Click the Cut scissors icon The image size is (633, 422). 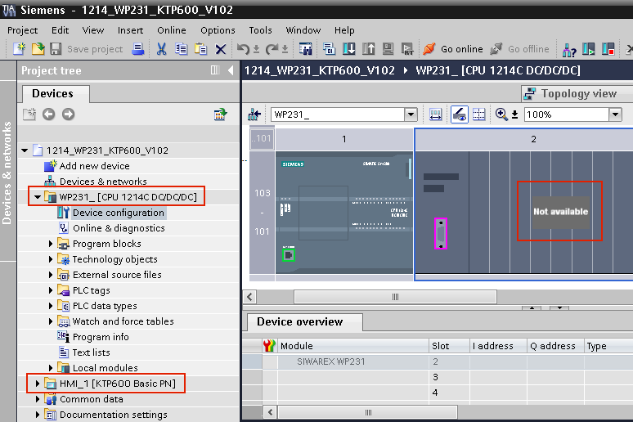tap(161, 49)
